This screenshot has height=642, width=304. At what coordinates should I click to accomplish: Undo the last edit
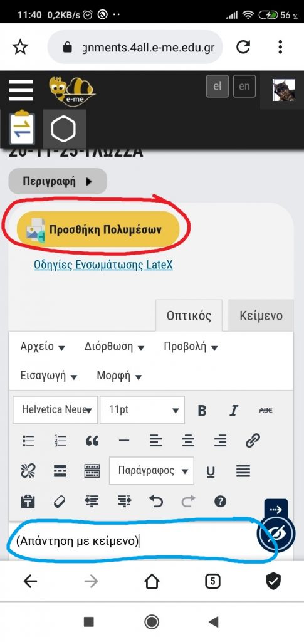point(156,501)
